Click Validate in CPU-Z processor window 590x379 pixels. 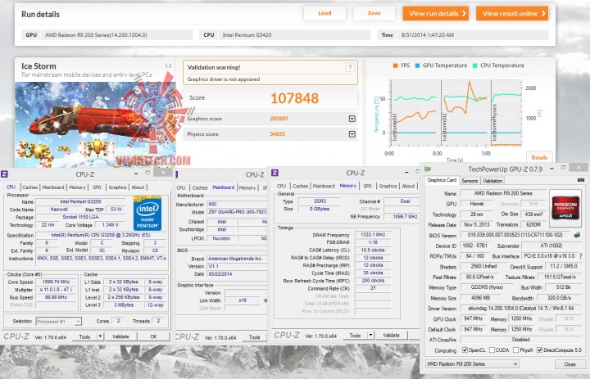(120, 336)
